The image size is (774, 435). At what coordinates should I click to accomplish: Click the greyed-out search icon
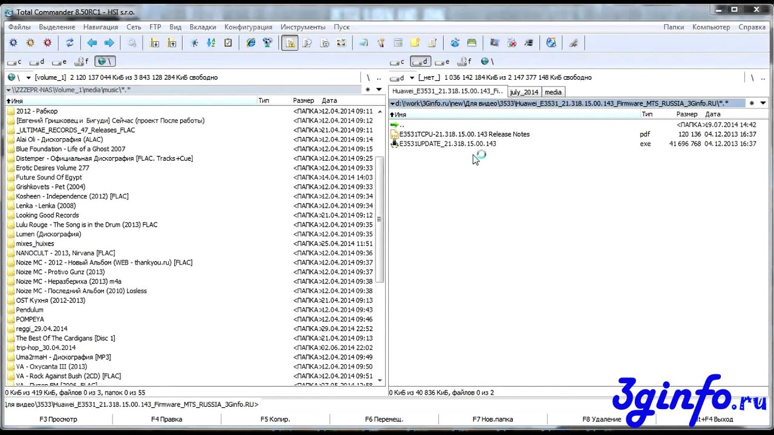click(132, 43)
